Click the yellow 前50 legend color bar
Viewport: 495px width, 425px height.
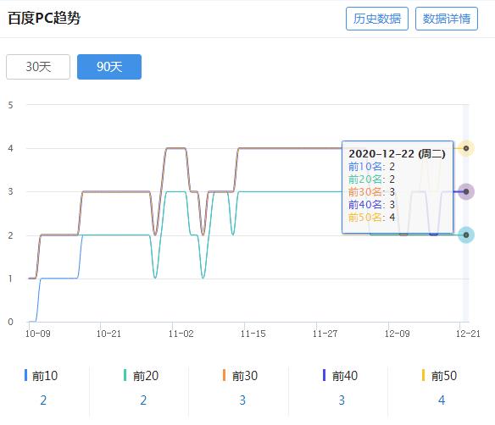click(423, 375)
